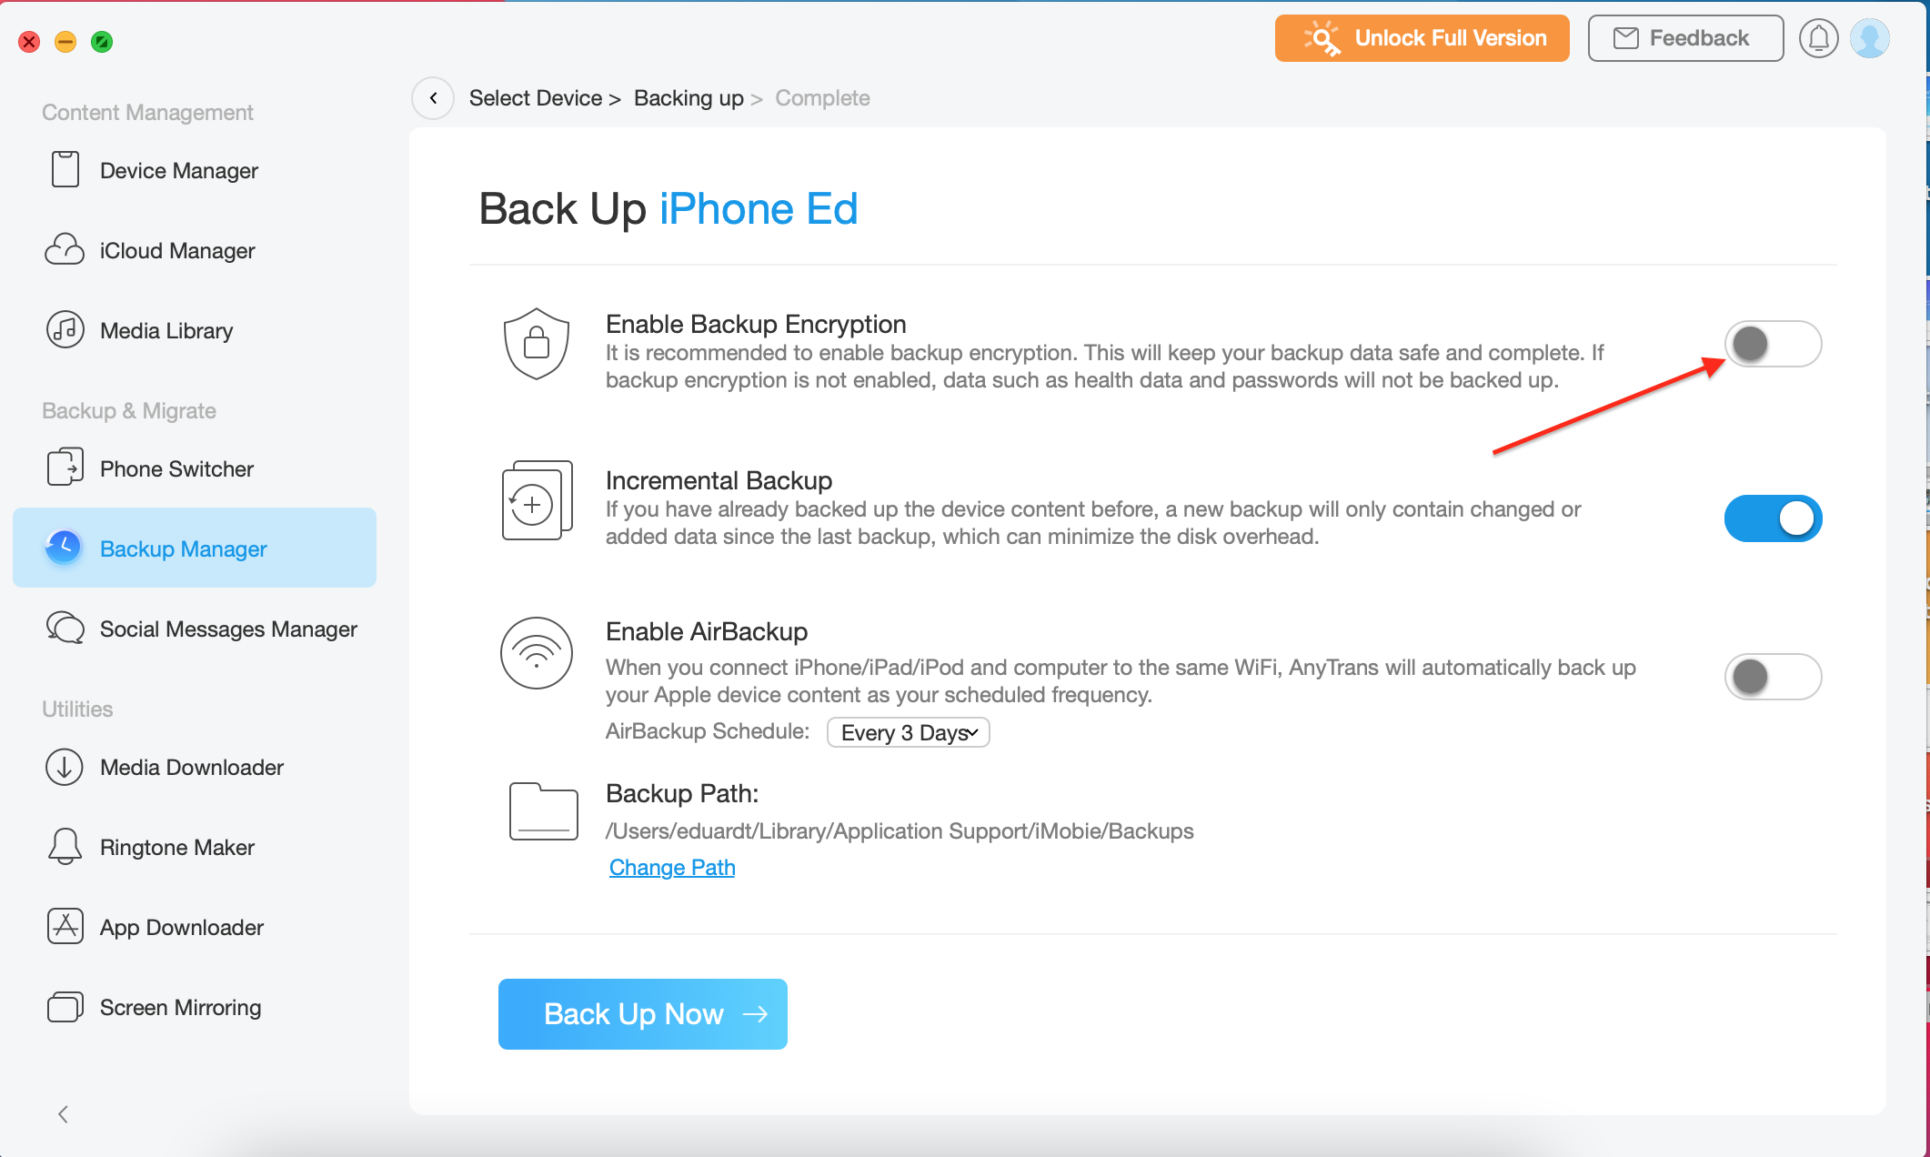Open the Ringtone Maker
The width and height of the screenshot is (1930, 1157).
176,847
